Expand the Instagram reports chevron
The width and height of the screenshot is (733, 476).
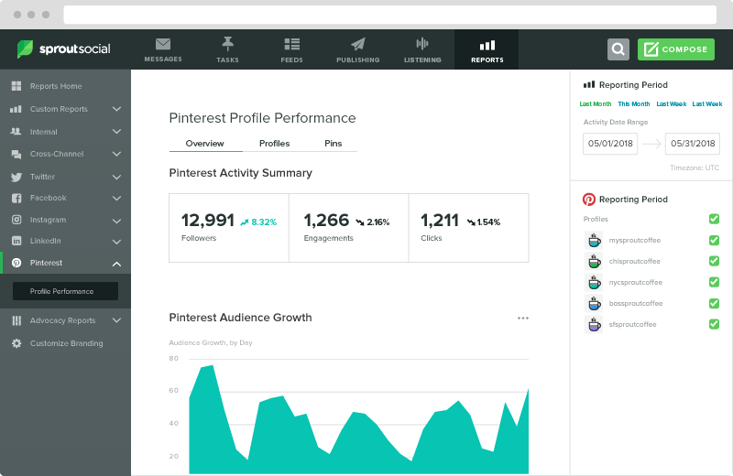tap(117, 221)
